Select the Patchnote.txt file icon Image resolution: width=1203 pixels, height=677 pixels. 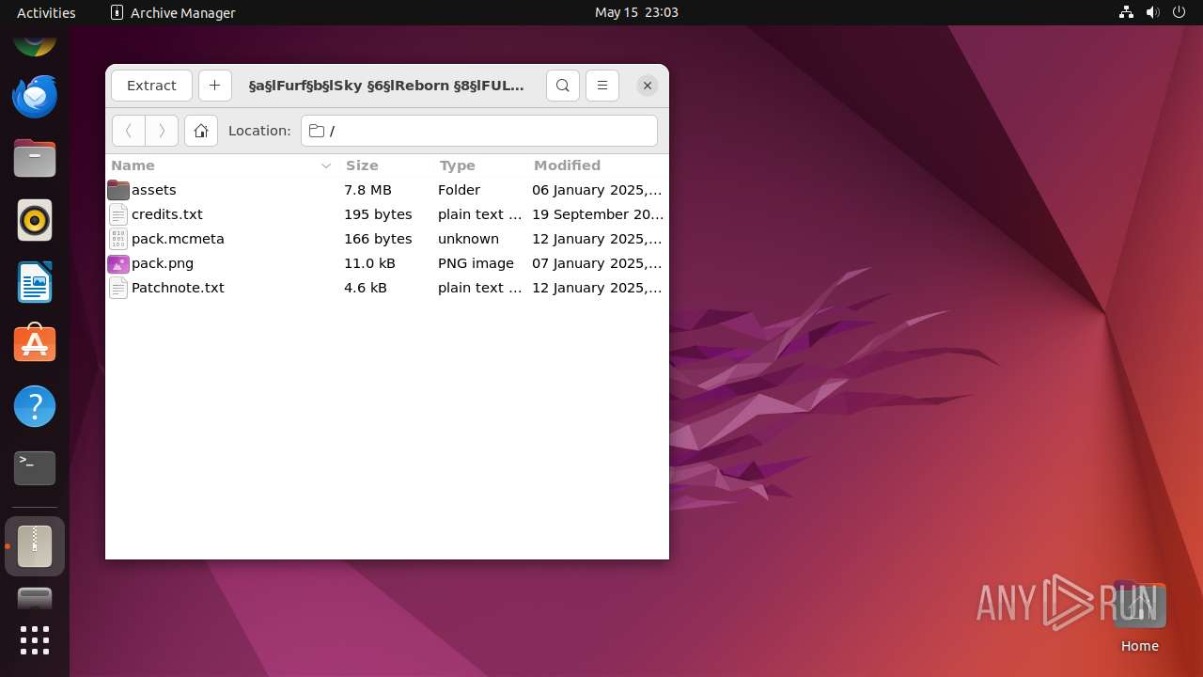click(x=118, y=288)
